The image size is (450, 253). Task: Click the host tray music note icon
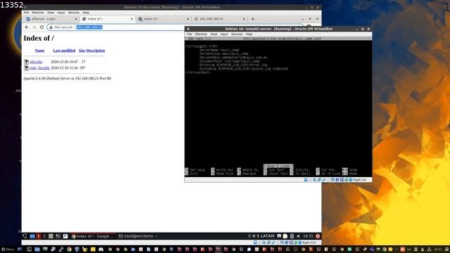click(446, 249)
